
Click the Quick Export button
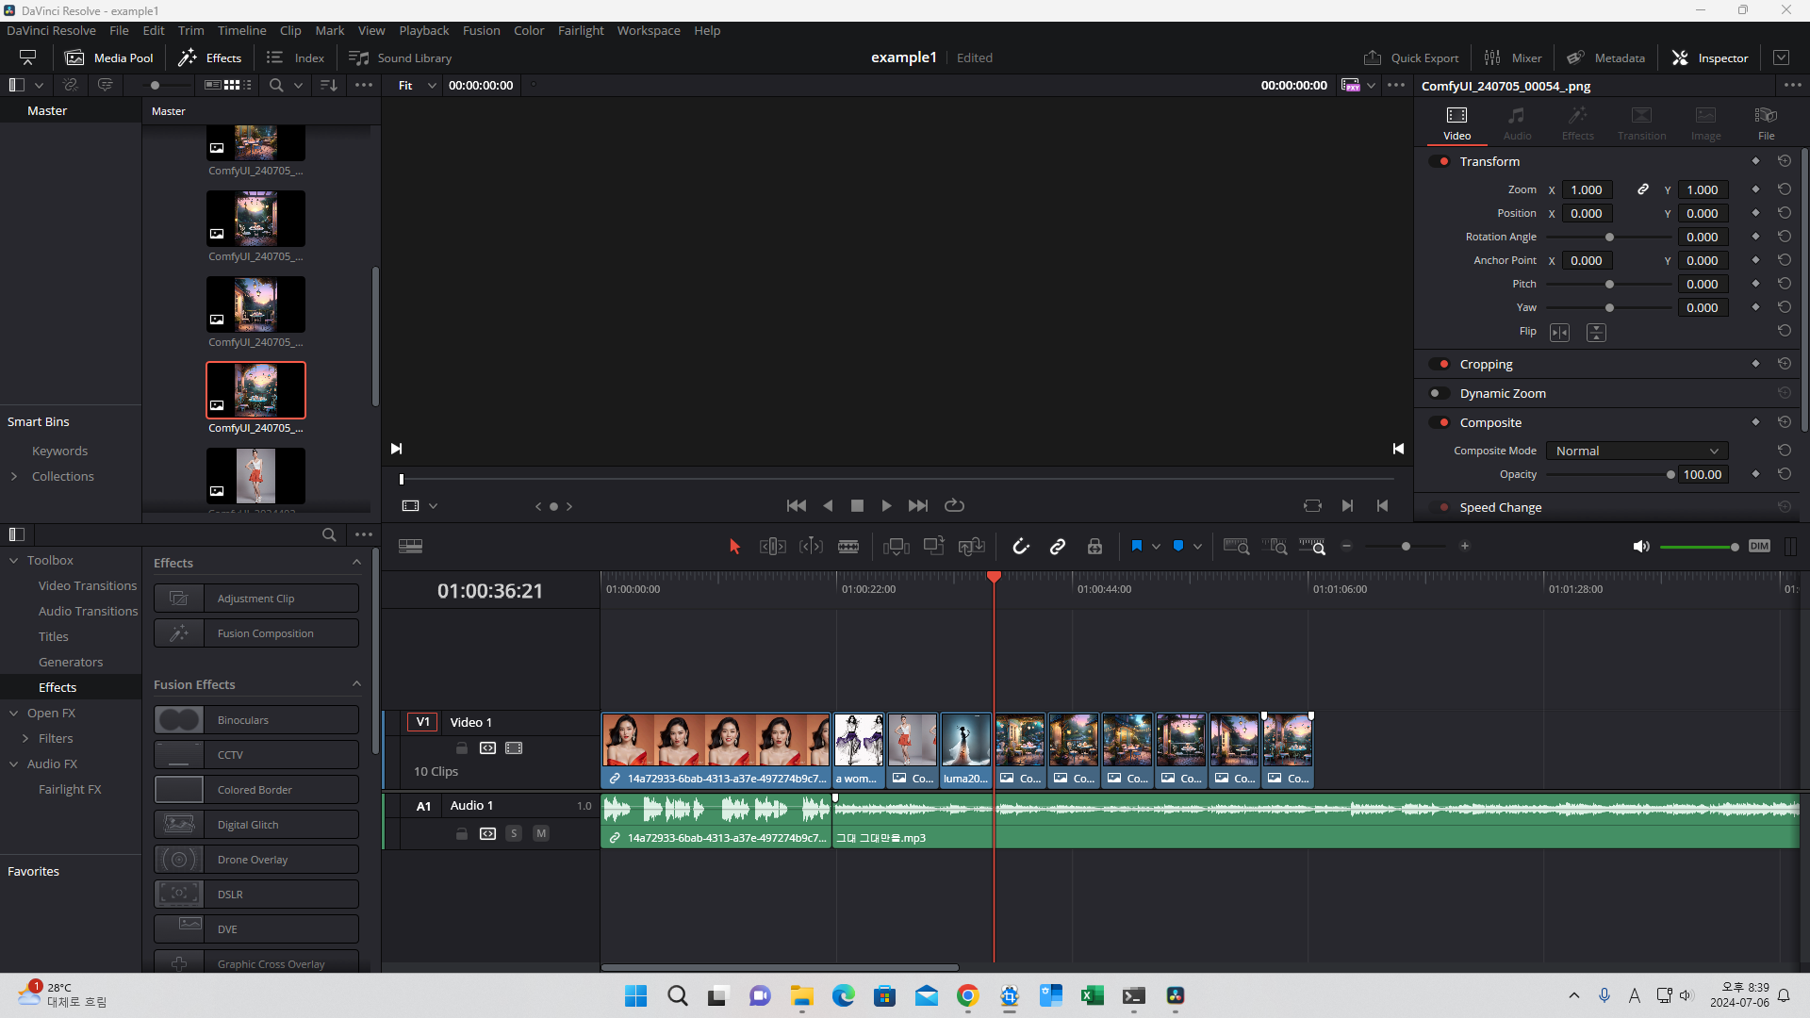tap(1410, 57)
